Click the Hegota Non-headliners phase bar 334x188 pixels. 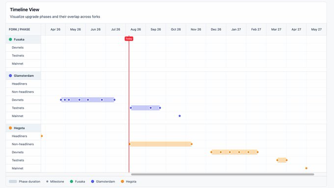pyautogui.click(x=161, y=144)
